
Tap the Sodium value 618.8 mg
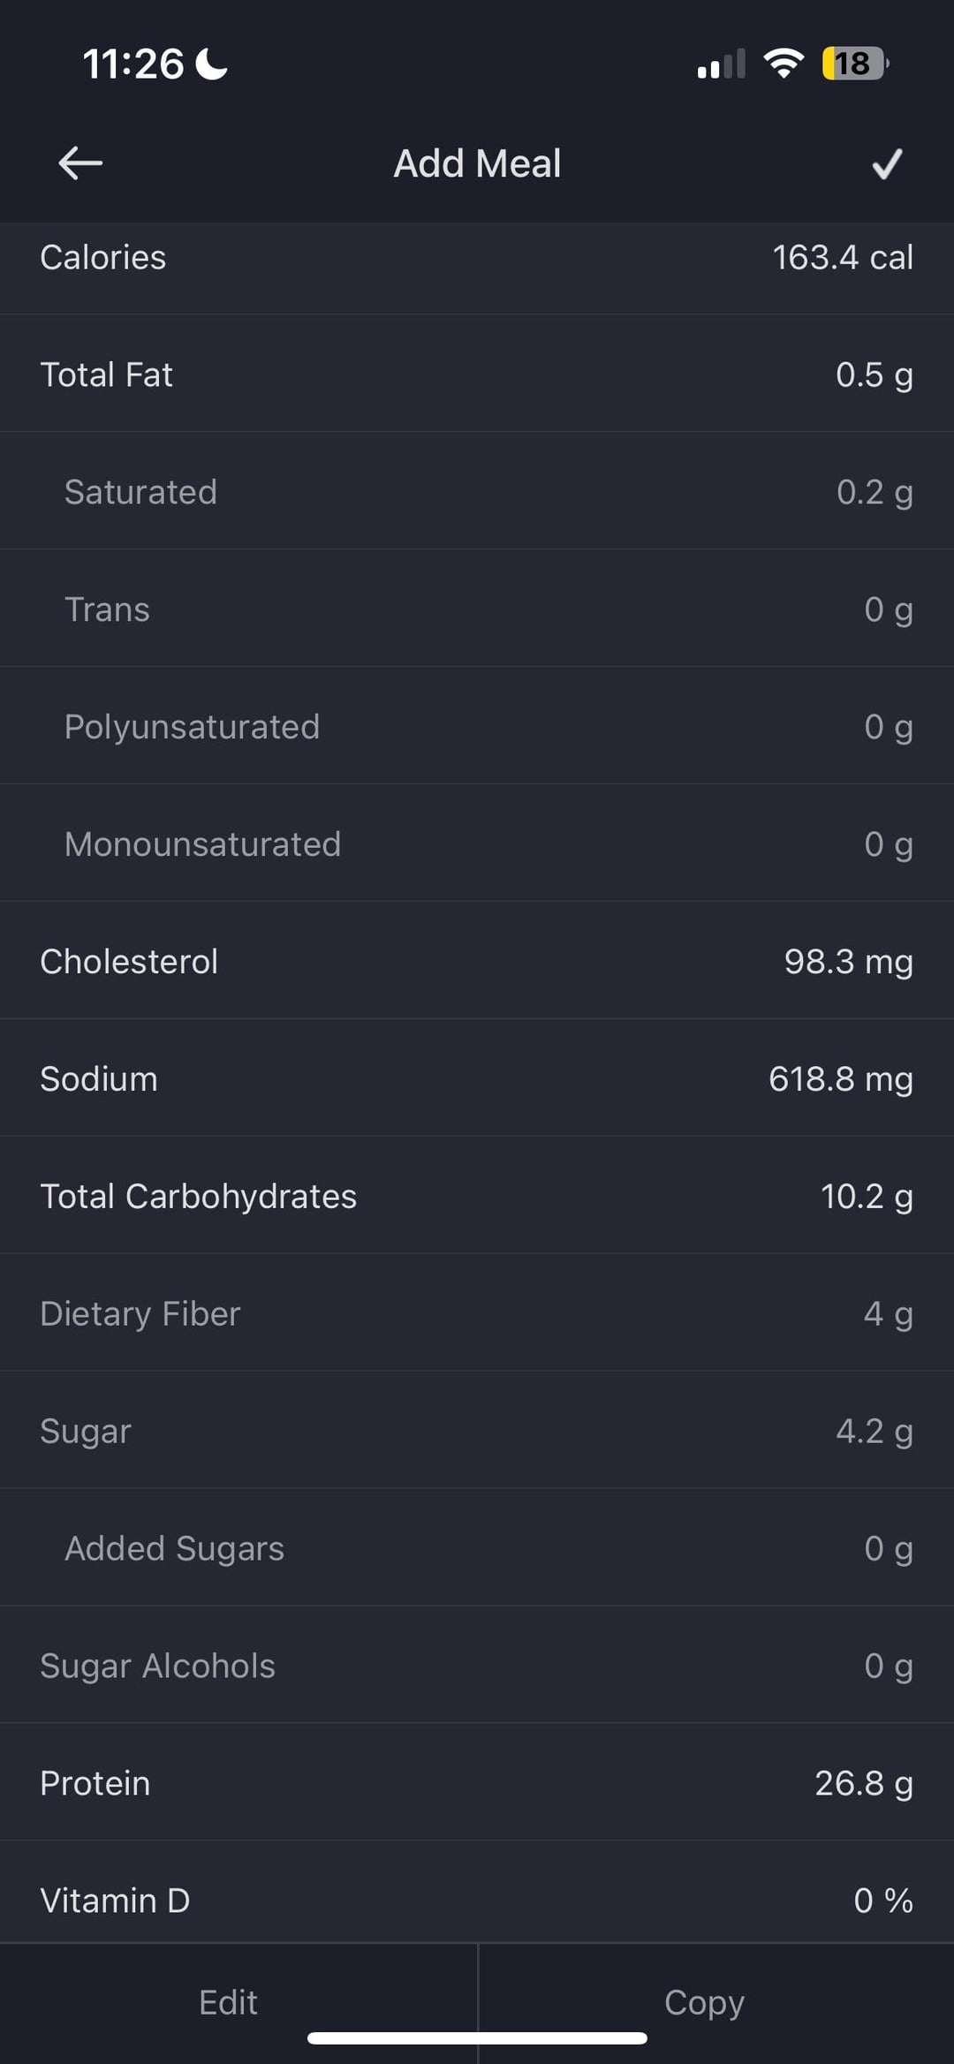[x=840, y=1078]
